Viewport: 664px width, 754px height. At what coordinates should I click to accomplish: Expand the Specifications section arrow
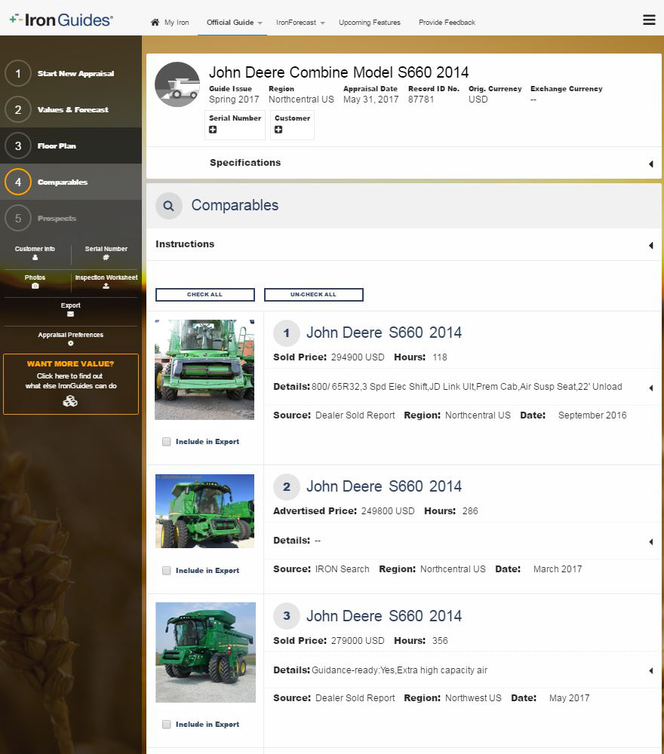[651, 164]
